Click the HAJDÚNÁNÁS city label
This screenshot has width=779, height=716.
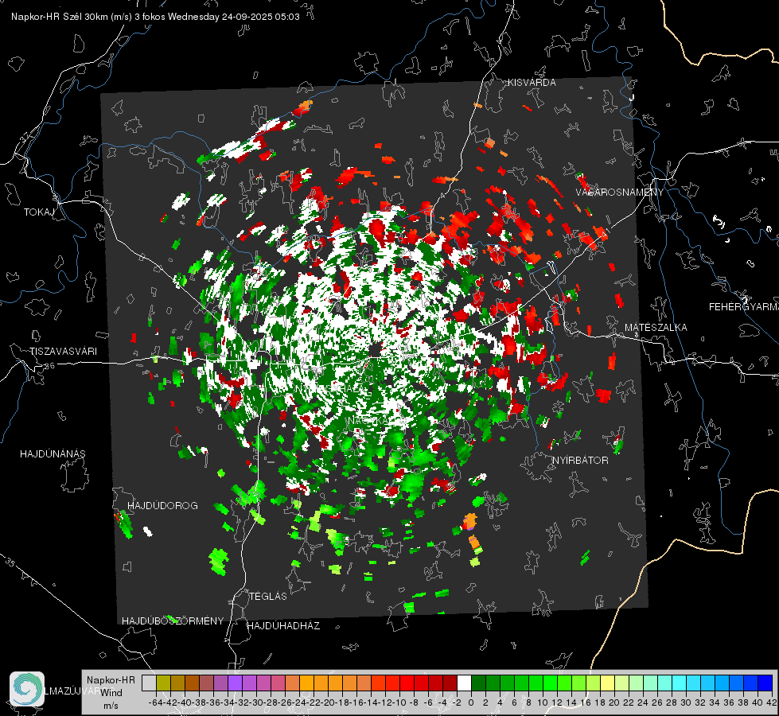[x=53, y=454]
